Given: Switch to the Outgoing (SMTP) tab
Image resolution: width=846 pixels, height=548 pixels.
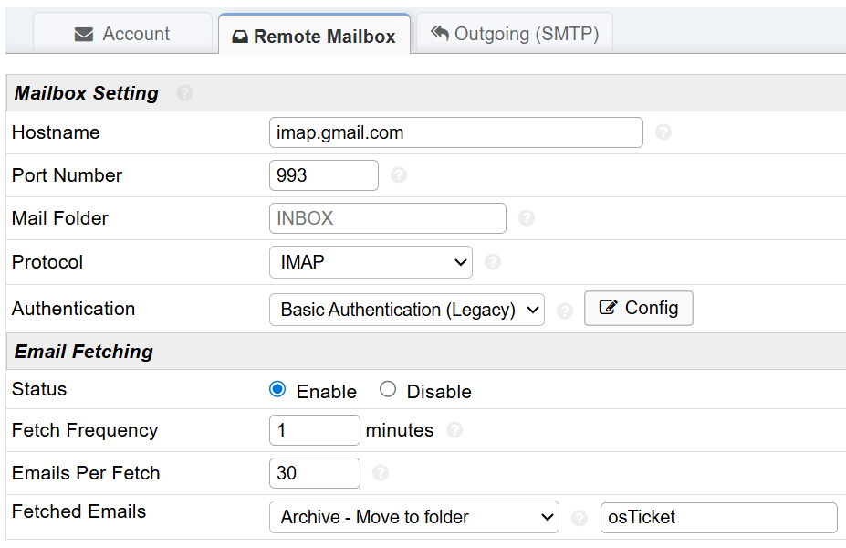Looking at the screenshot, I should point(515,34).
